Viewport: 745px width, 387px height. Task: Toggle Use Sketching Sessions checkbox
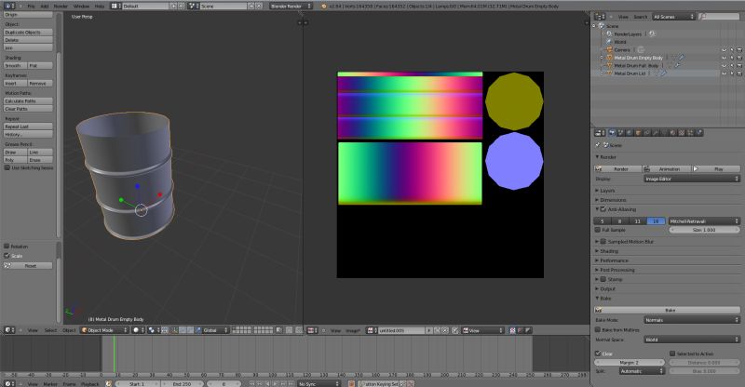tap(7, 167)
